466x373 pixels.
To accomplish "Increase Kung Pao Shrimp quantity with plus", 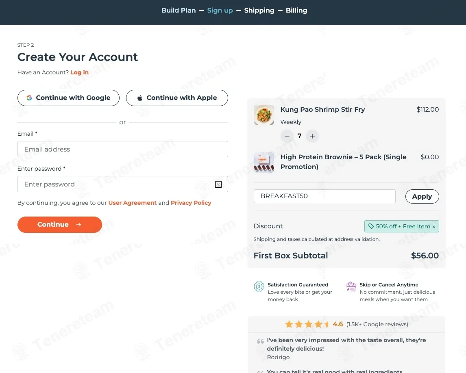I will (312, 136).
